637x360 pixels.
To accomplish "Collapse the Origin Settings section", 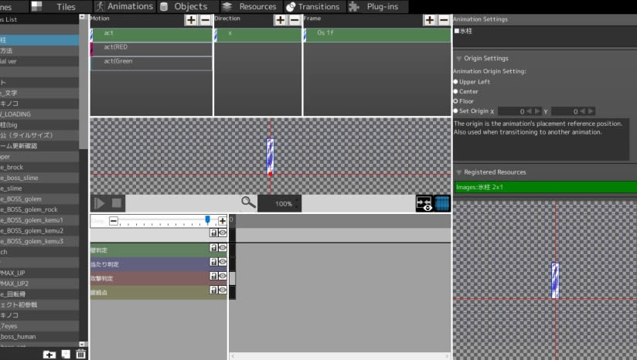I will pyautogui.click(x=459, y=59).
